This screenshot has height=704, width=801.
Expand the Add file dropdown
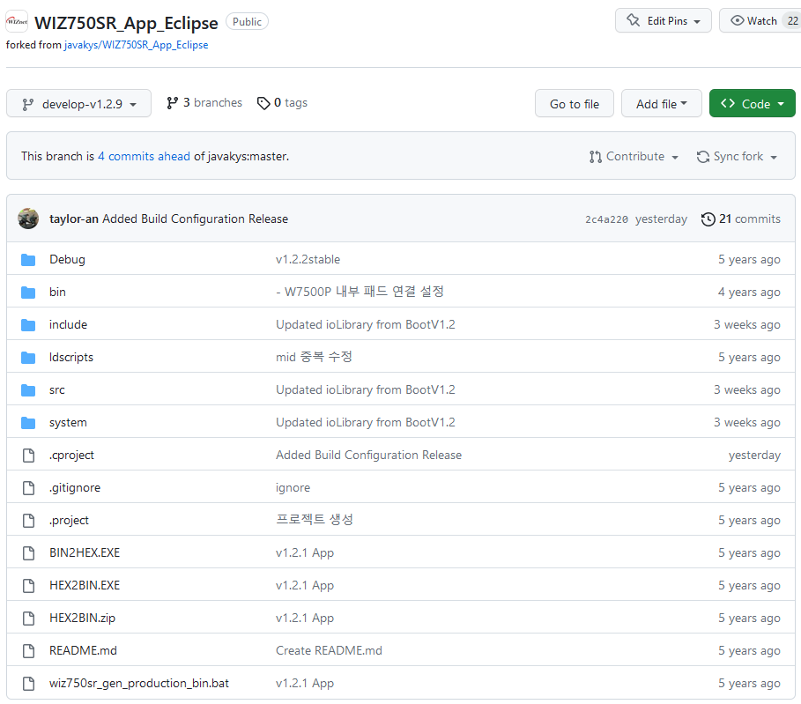coord(661,103)
